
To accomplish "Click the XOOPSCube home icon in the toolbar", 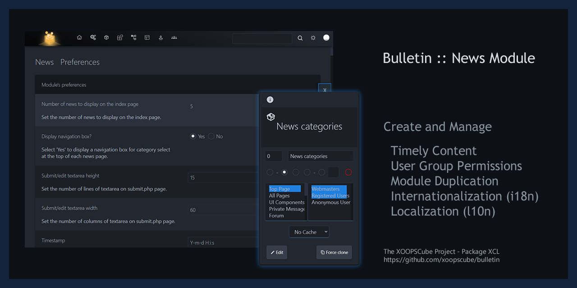I will click(79, 38).
